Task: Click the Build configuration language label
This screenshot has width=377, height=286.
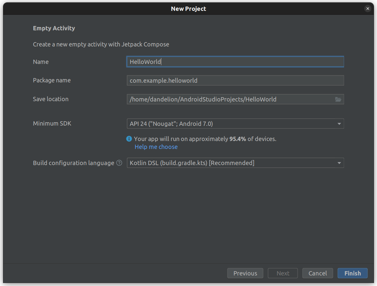Action: (x=73, y=163)
